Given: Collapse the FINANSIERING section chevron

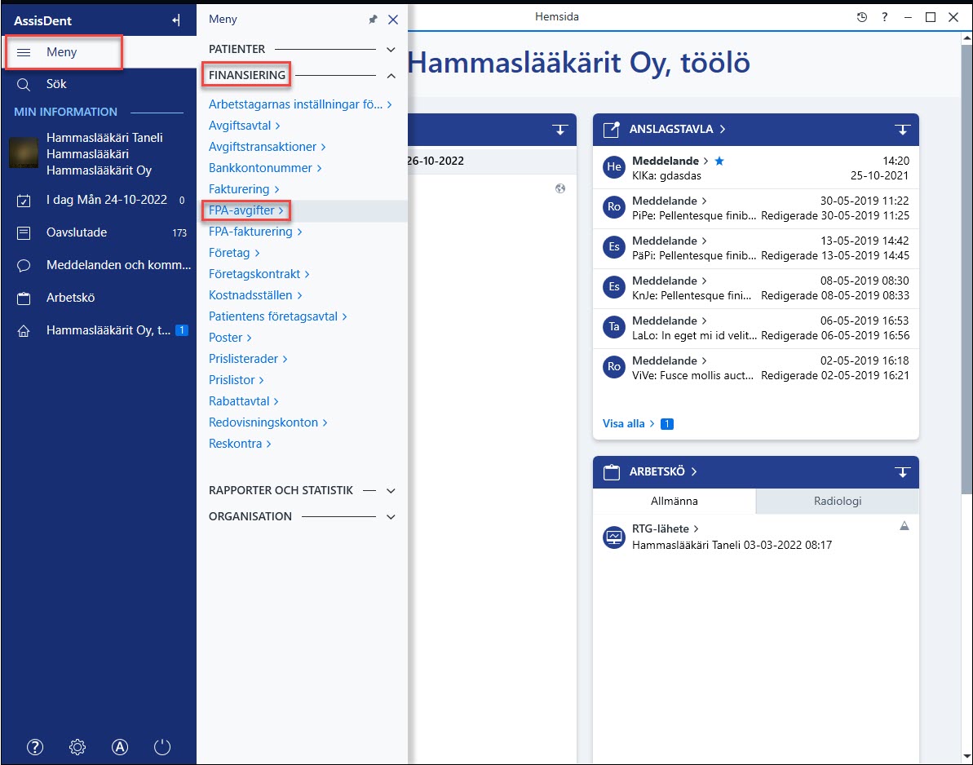Looking at the screenshot, I should coord(391,76).
